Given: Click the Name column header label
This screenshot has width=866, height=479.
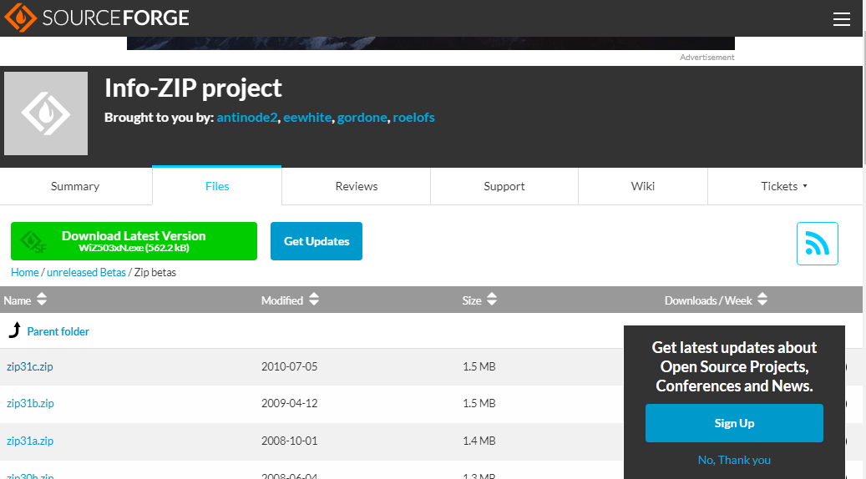Looking at the screenshot, I should (x=18, y=300).
